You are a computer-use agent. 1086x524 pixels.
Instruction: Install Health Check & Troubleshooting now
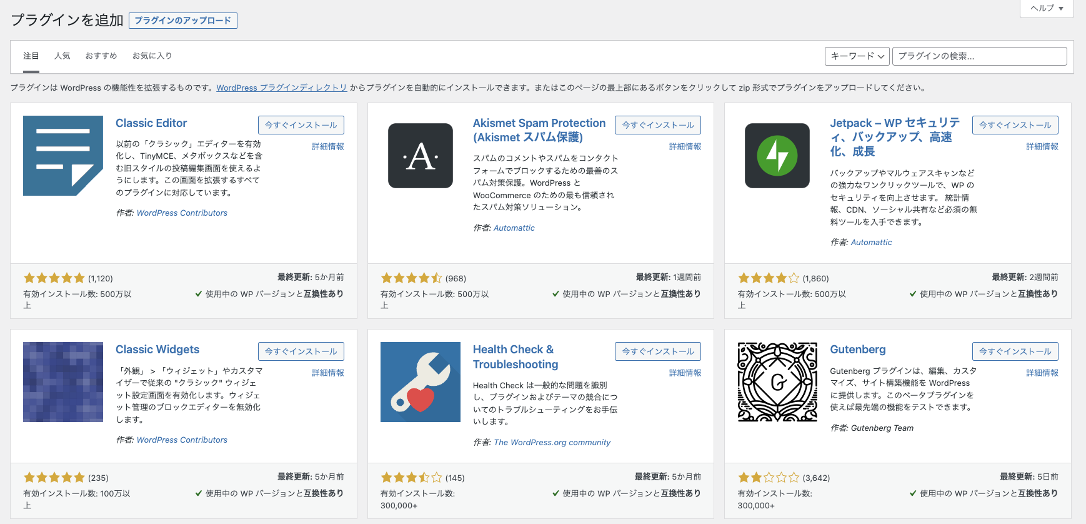[x=658, y=351]
